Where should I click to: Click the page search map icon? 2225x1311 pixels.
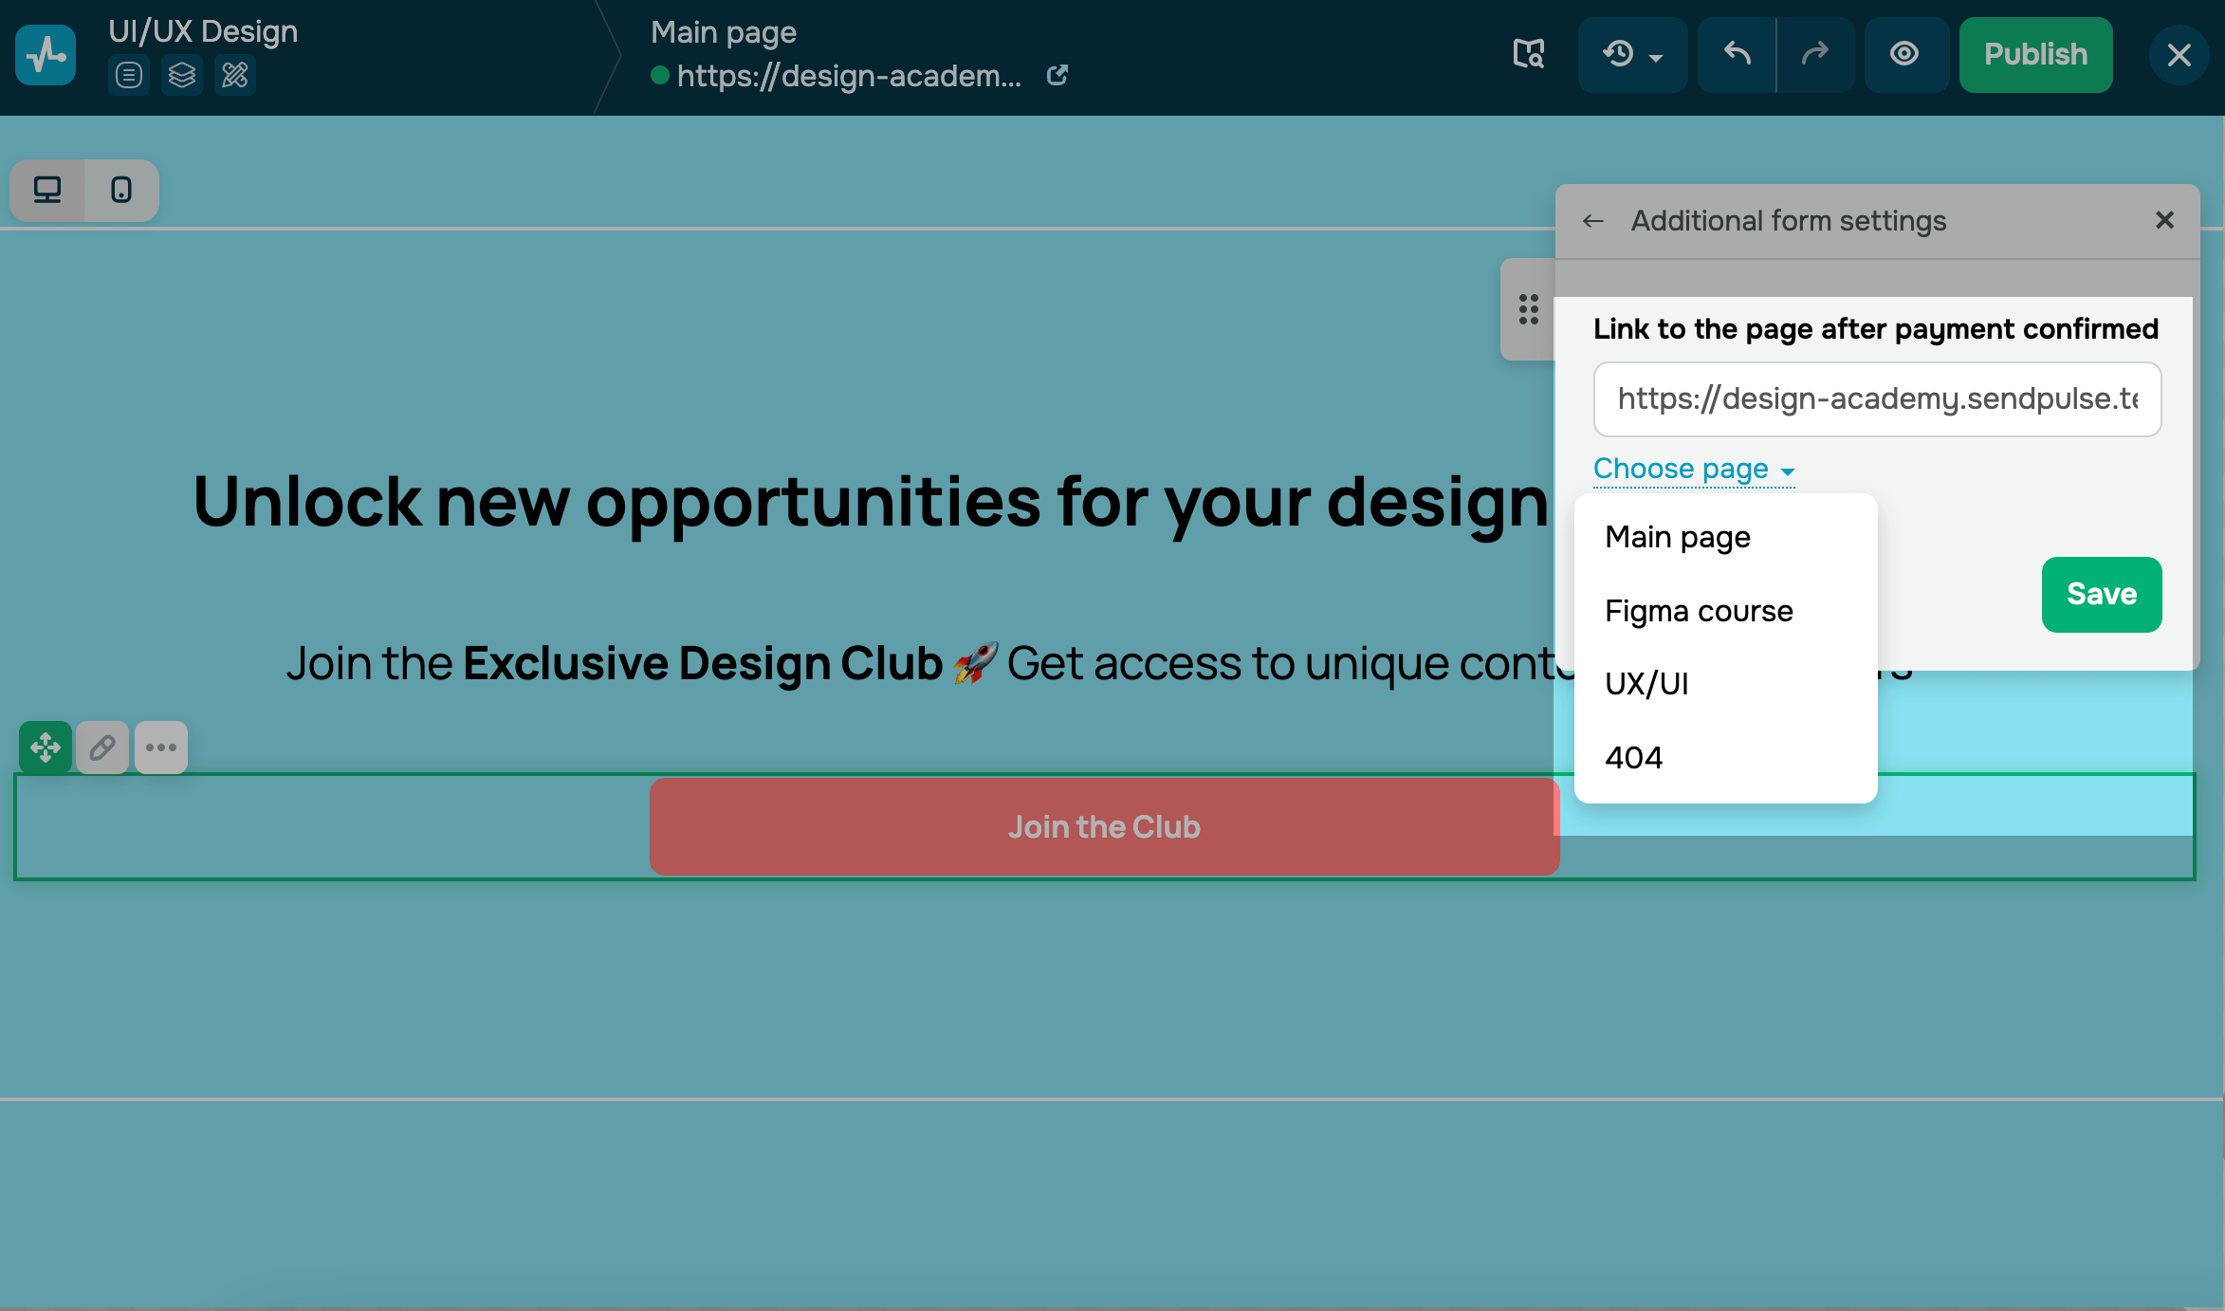point(1528,54)
